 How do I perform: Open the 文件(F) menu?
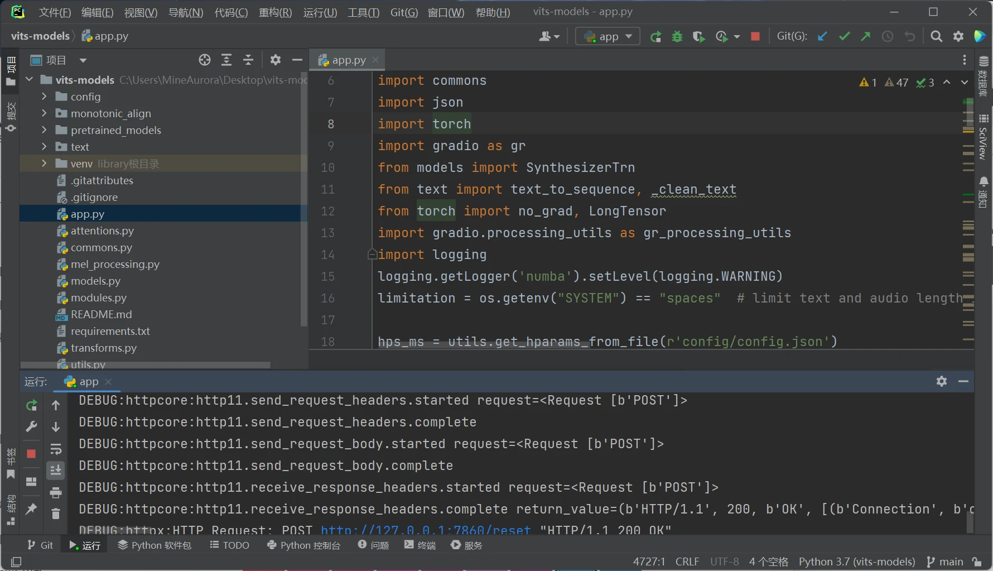coord(55,12)
